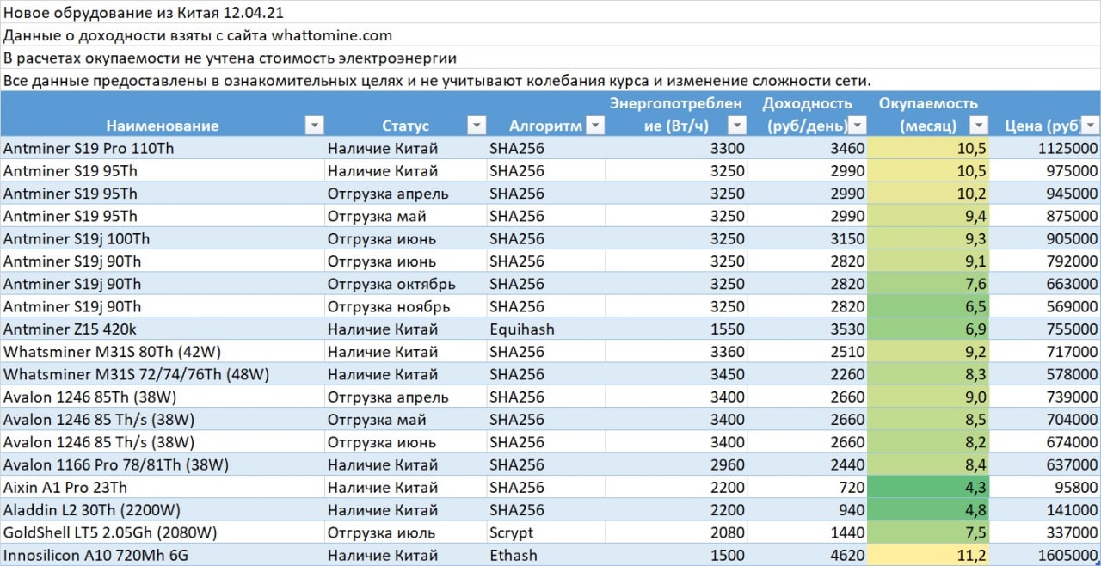Select price cell 95800
1101x566 pixels.
1045,488
